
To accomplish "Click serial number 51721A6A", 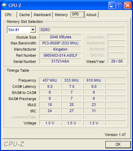I will point(60,61).
